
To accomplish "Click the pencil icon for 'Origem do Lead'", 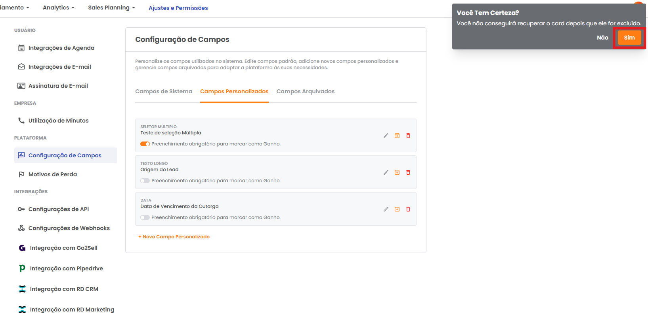I will click(386, 172).
